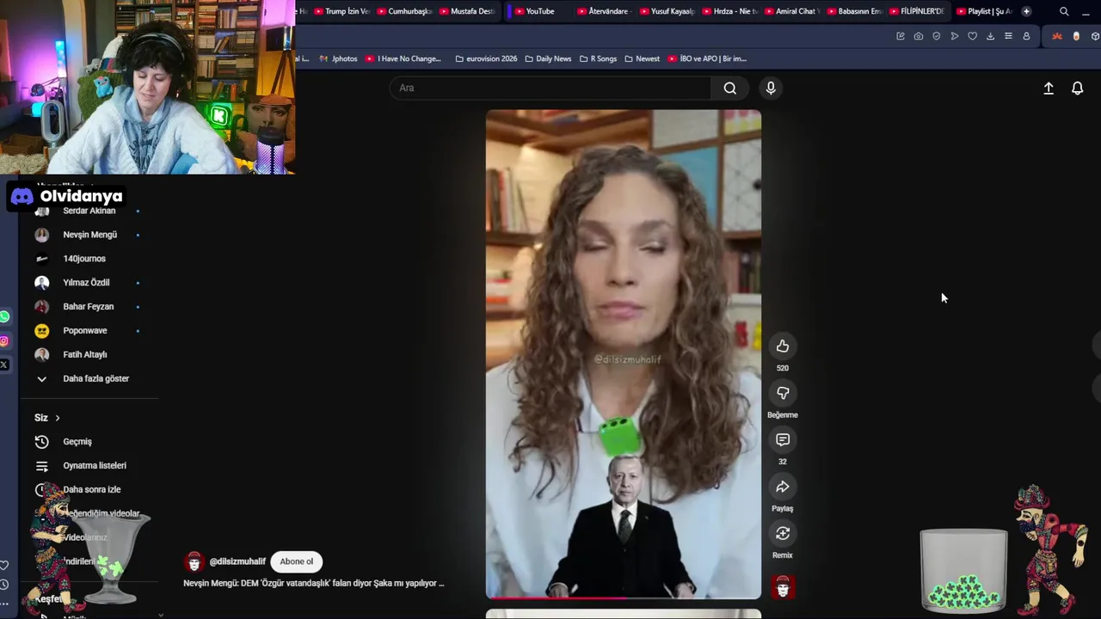1101x619 pixels.
Task: Start voice search with the microphone icon
Action: point(771,88)
